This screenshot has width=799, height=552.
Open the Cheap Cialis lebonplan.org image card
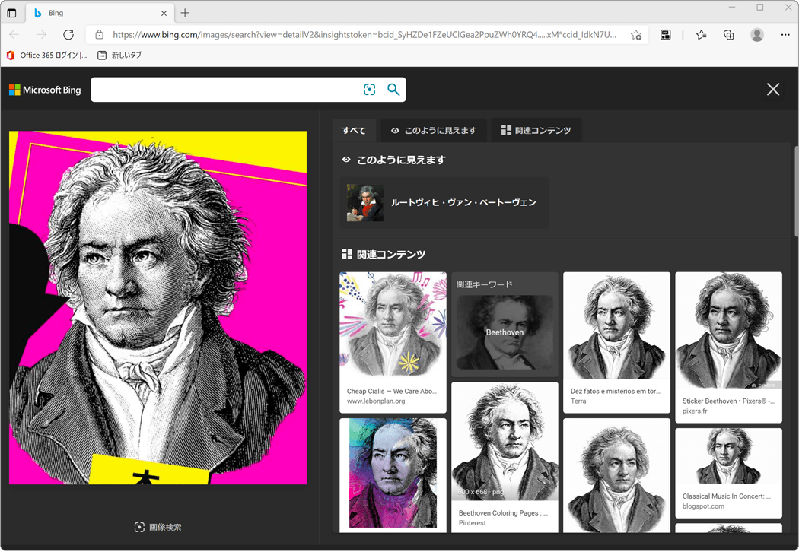(393, 342)
